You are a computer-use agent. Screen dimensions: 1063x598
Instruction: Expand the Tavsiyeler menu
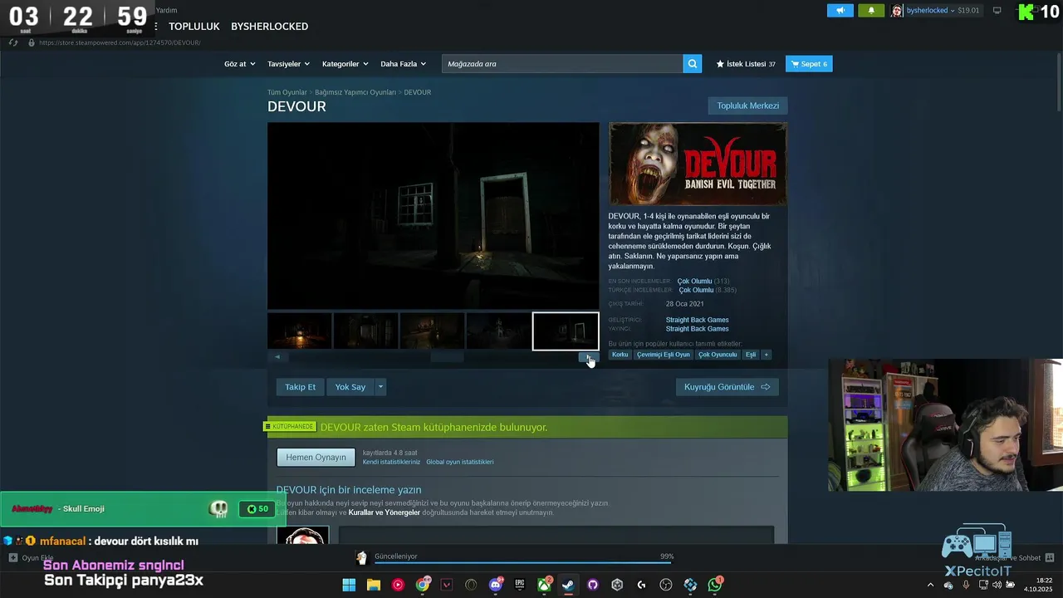[288, 64]
